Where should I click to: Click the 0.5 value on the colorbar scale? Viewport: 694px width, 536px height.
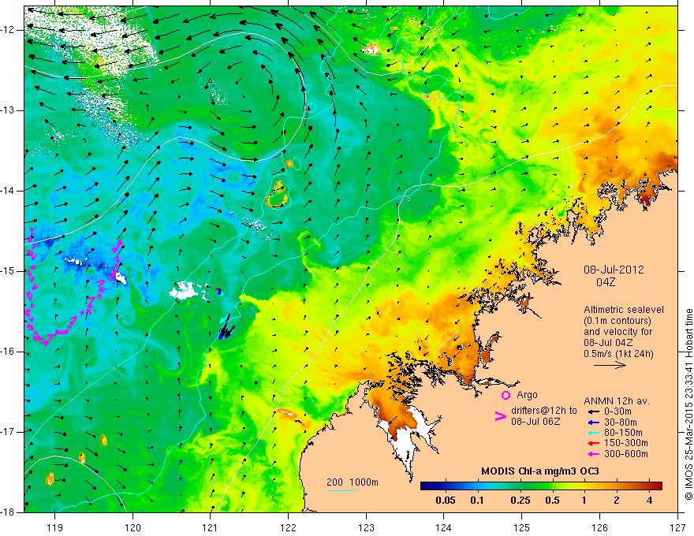click(552, 501)
